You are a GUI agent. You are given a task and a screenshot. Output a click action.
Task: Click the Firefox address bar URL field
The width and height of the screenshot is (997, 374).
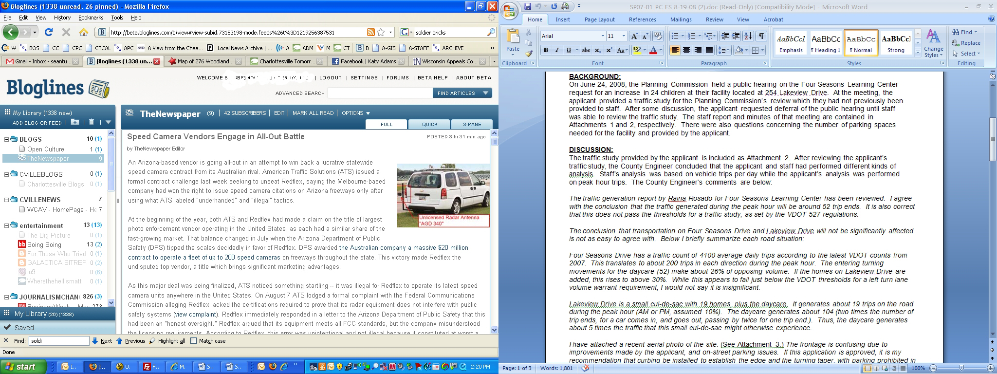[238, 33]
